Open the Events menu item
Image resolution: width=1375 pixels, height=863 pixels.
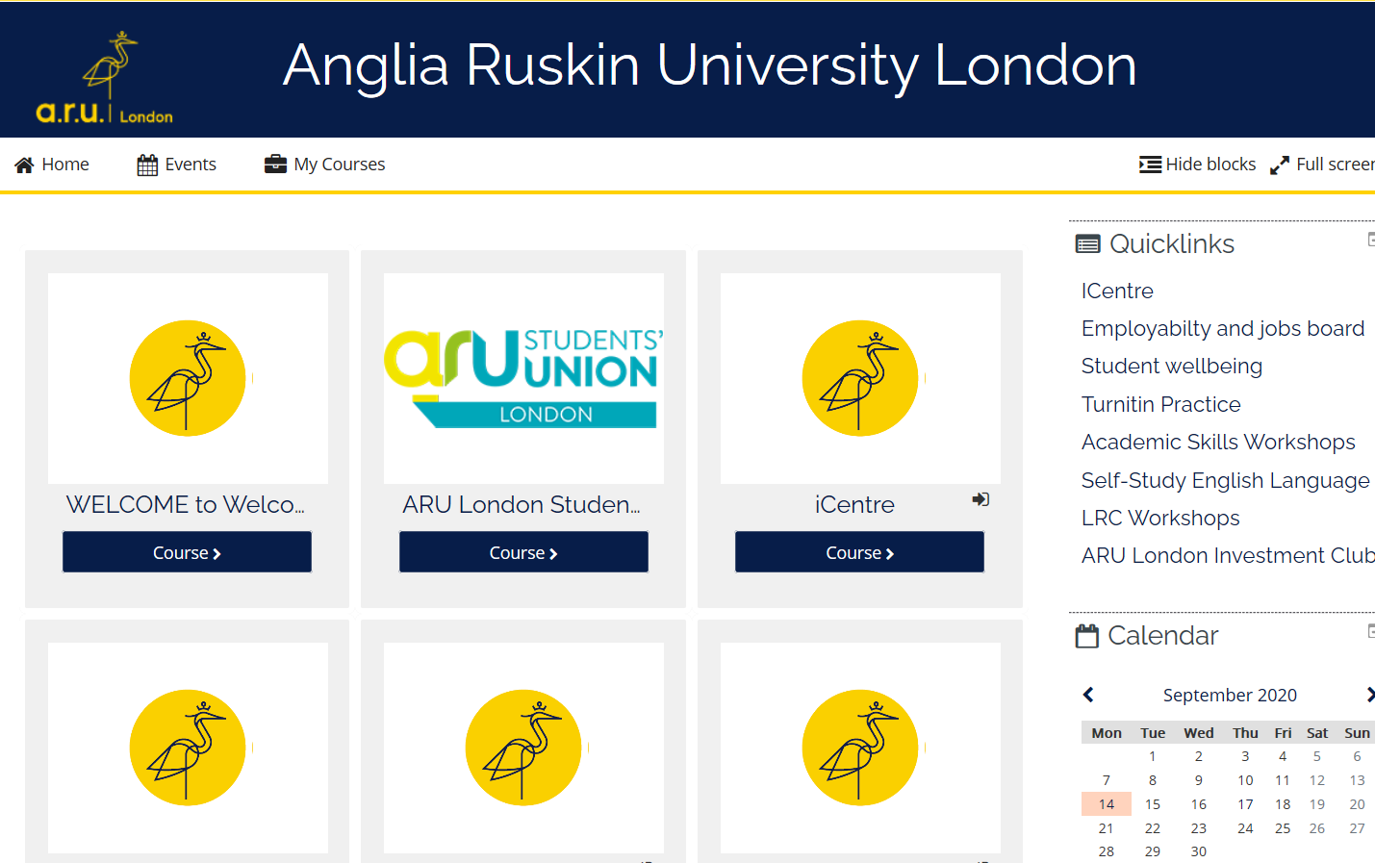point(177,165)
